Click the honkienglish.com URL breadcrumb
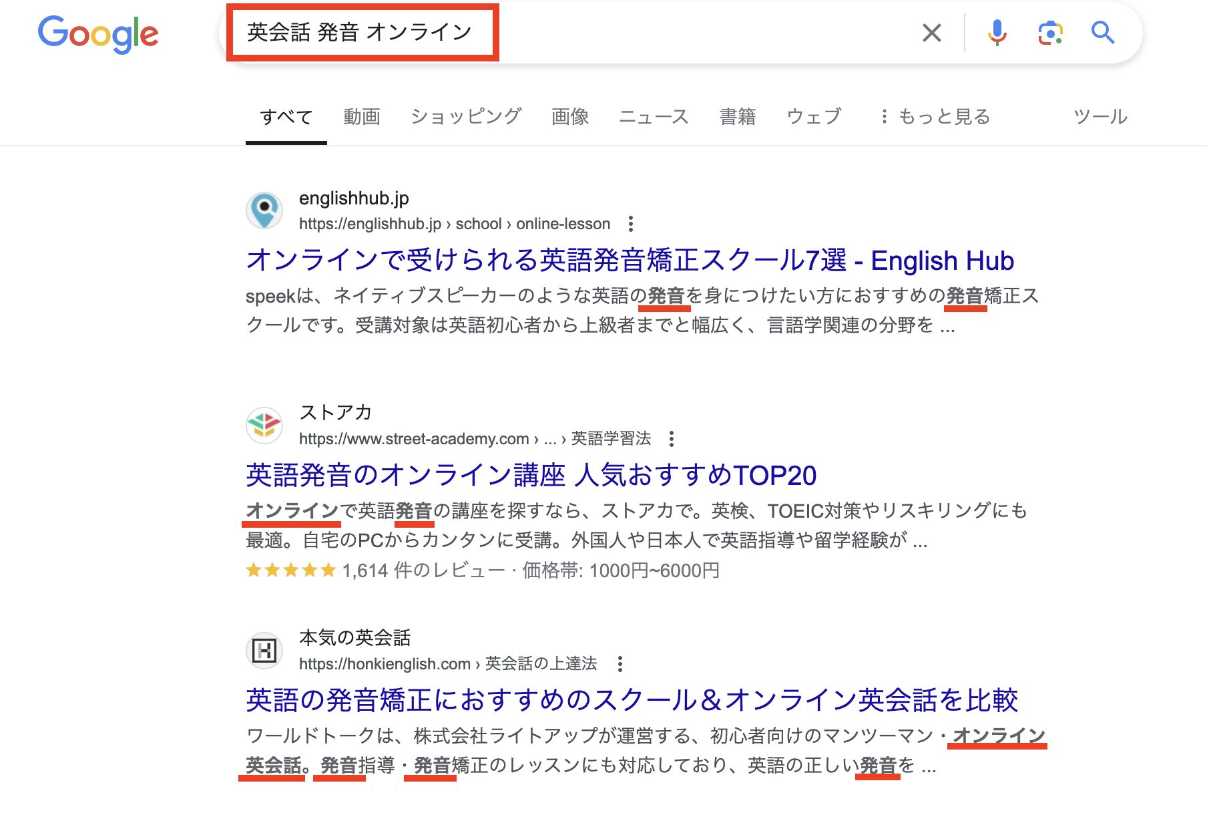This screenshot has width=1207, height=819. point(448,664)
